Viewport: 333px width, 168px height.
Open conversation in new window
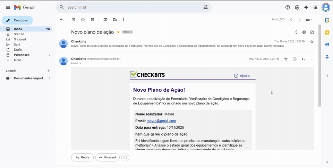click(312, 32)
